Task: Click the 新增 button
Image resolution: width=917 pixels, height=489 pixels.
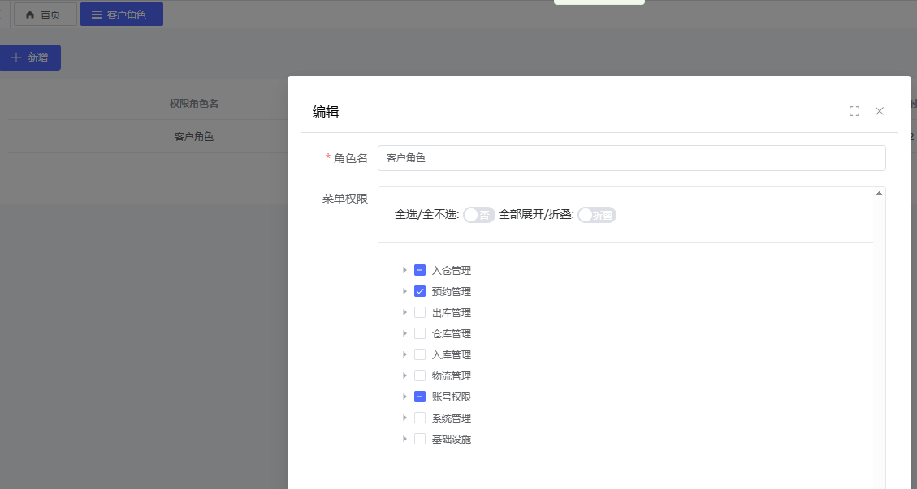Action: pyautogui.click(x=30, y=58)
